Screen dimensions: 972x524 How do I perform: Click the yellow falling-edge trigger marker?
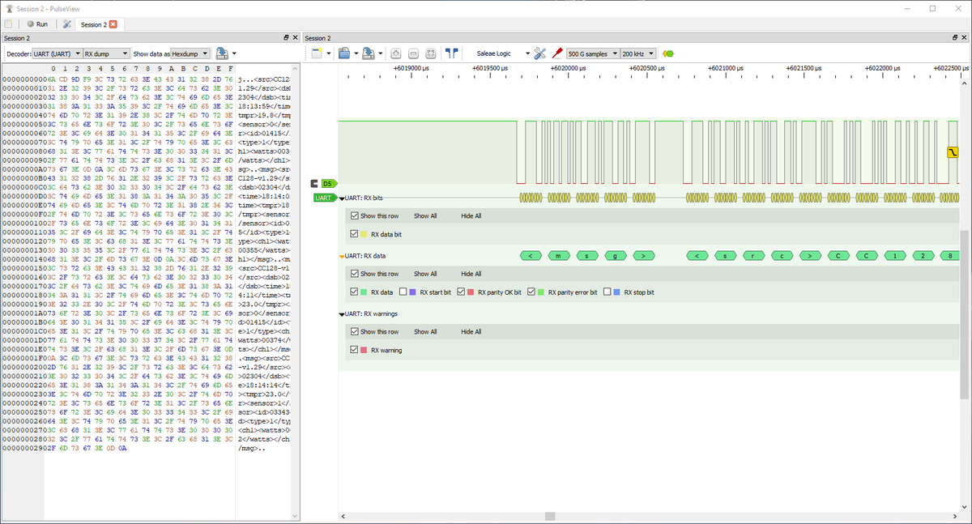[953, 153]
